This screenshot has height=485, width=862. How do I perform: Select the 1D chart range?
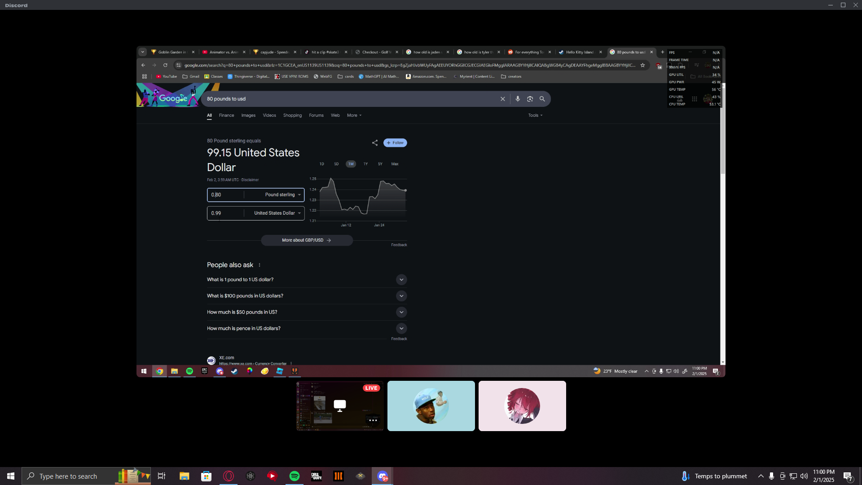(321, 164)
